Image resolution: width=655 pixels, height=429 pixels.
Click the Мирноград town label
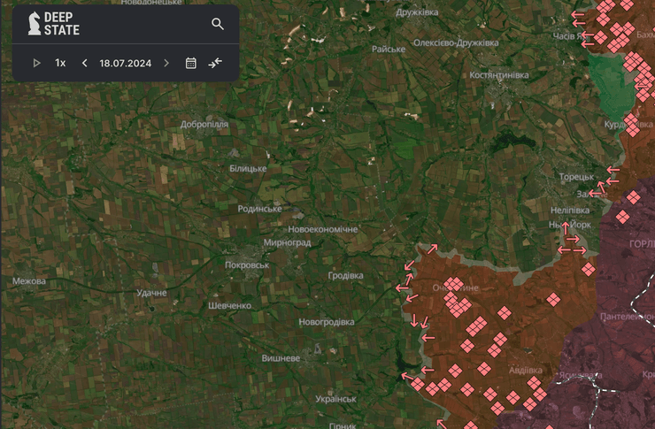tap(287, 242)
